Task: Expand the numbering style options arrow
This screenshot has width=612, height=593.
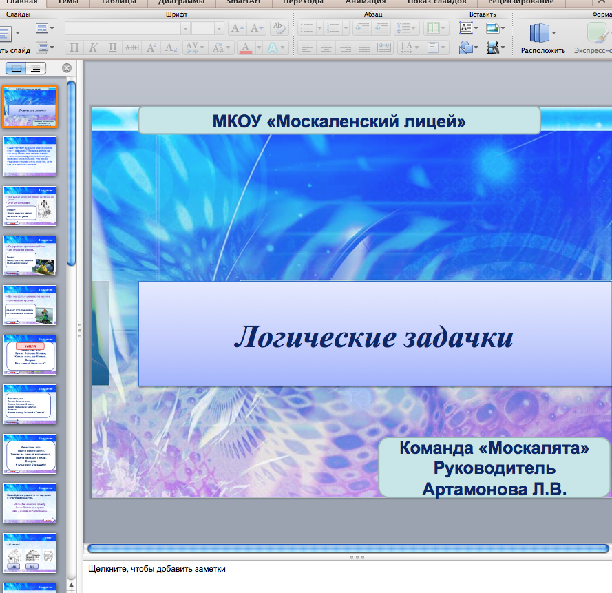Action: [346, 28]
